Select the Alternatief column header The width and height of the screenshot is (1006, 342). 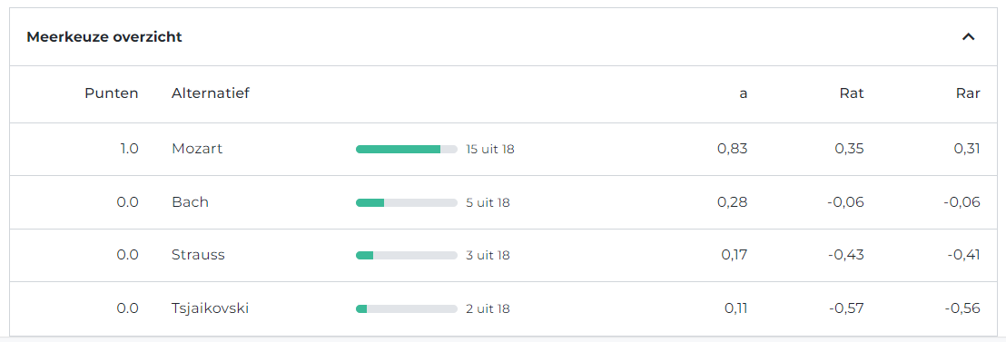pos(211,93)
